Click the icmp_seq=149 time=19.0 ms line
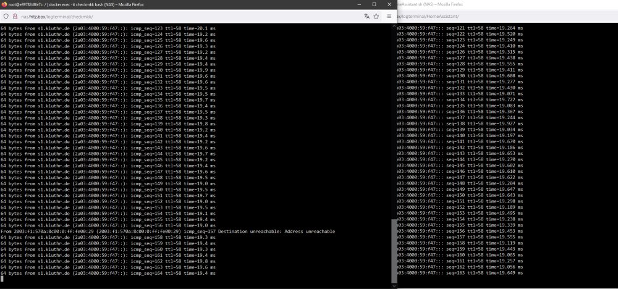618x289 pixels. (x=108, y=183)
